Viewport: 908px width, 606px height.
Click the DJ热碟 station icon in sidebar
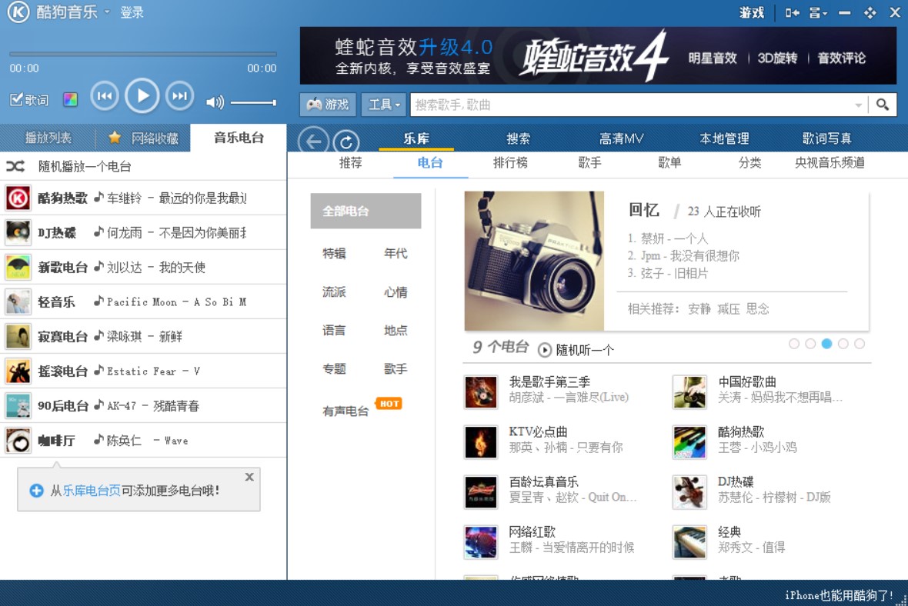18,233
